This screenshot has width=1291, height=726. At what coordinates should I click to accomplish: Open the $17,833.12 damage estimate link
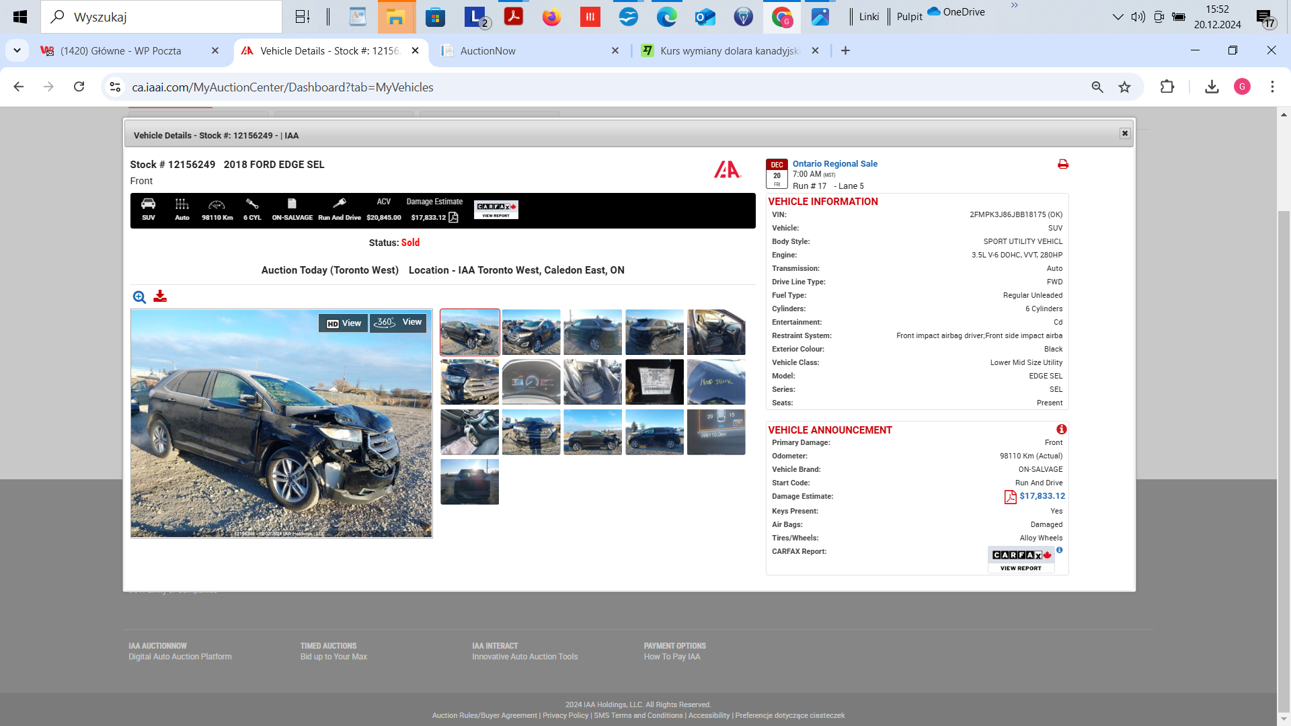[1042, 496]
